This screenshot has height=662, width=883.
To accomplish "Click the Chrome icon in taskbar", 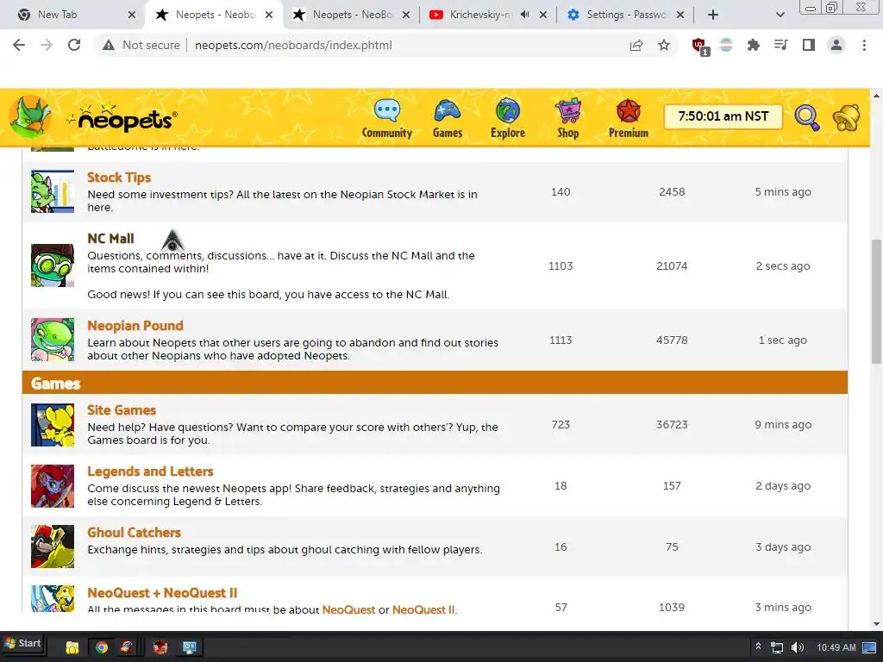I will click(x=102, y=646).
